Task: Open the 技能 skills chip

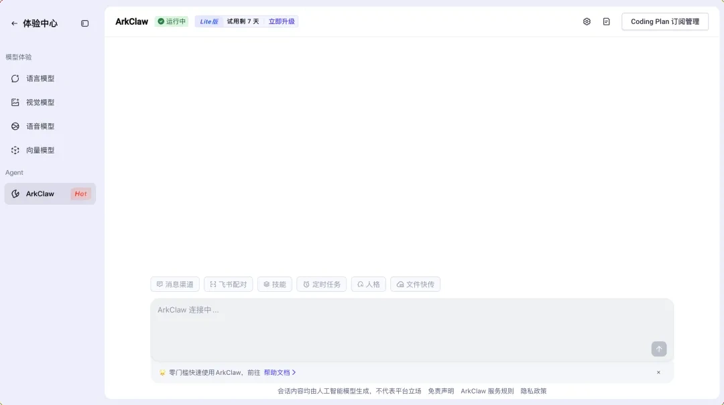Action: tap(275, 284)
